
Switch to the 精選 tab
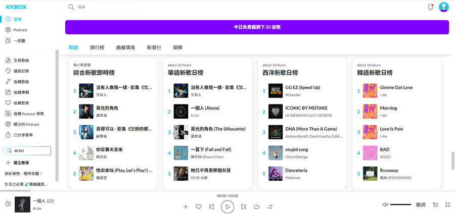click(x=73, y=47)
